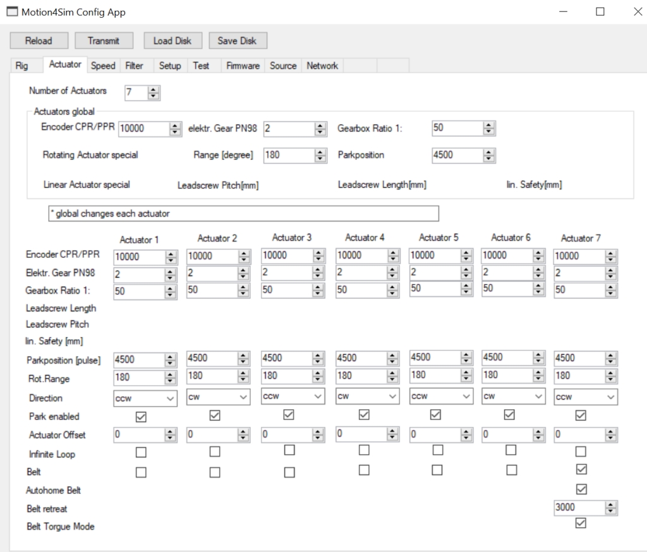Decrease the Belt retreat value for Actuator 7

pyautogui.click(x=610, y=510)
